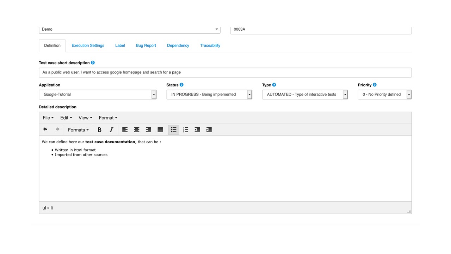This screenshot has height=254, width=451.
Task: Click the editor resize handle in corner
Action: [409, 211]
